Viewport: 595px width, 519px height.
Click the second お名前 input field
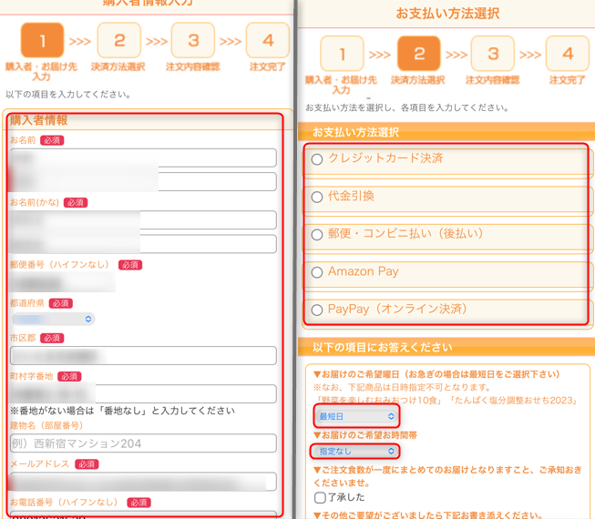click(x=143, y=182)
